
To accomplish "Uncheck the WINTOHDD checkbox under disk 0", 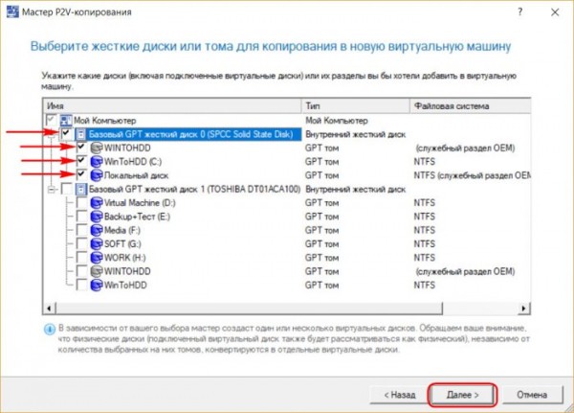I will point(81,148).
